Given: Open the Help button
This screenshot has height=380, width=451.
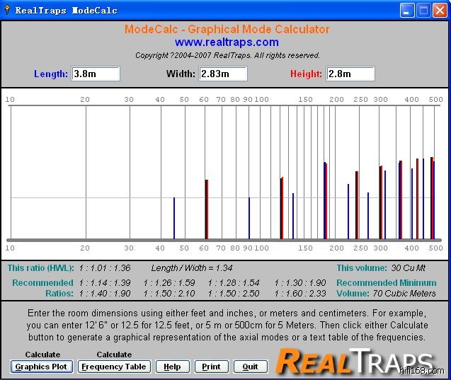Looking at the screenshot, I should tap(172, 367).
